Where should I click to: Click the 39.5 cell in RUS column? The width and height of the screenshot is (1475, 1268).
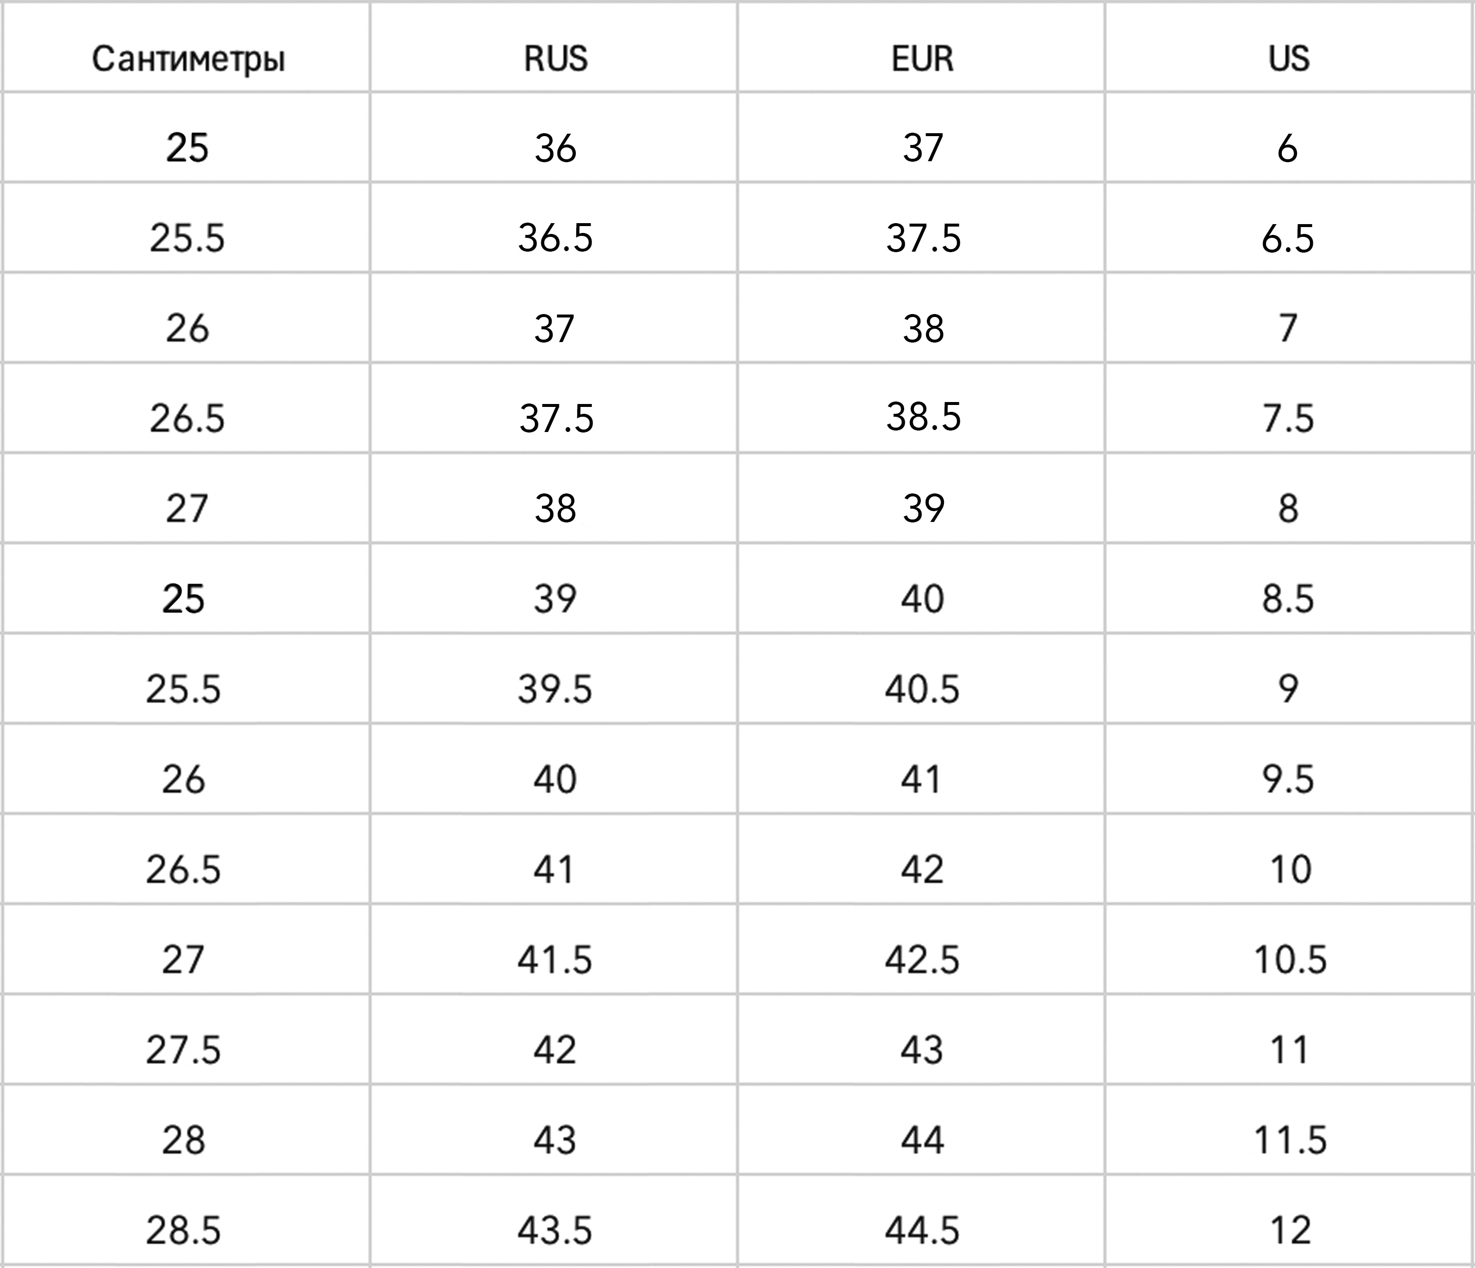(555, 689)
